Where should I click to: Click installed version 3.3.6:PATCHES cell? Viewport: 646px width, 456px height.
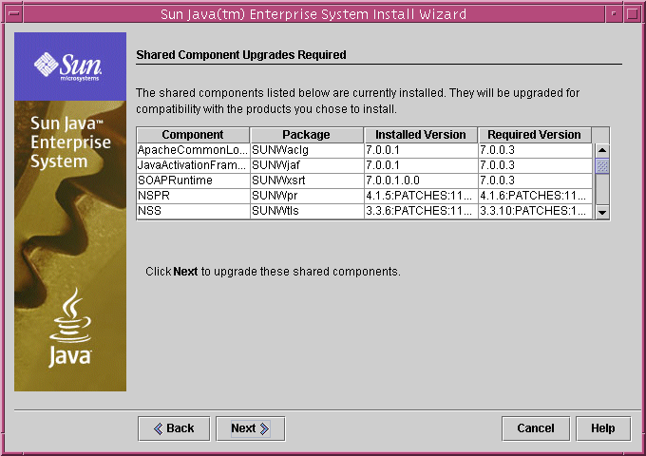pos(421,211)
